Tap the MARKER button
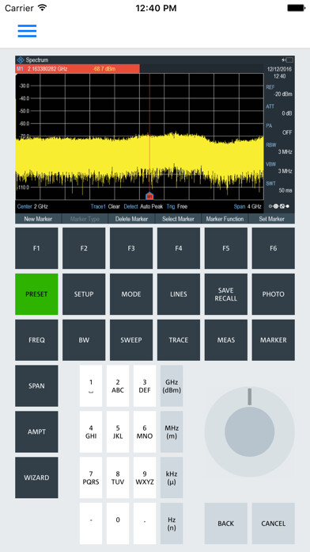Screen dimensions: 310x552 coord(274,340)
